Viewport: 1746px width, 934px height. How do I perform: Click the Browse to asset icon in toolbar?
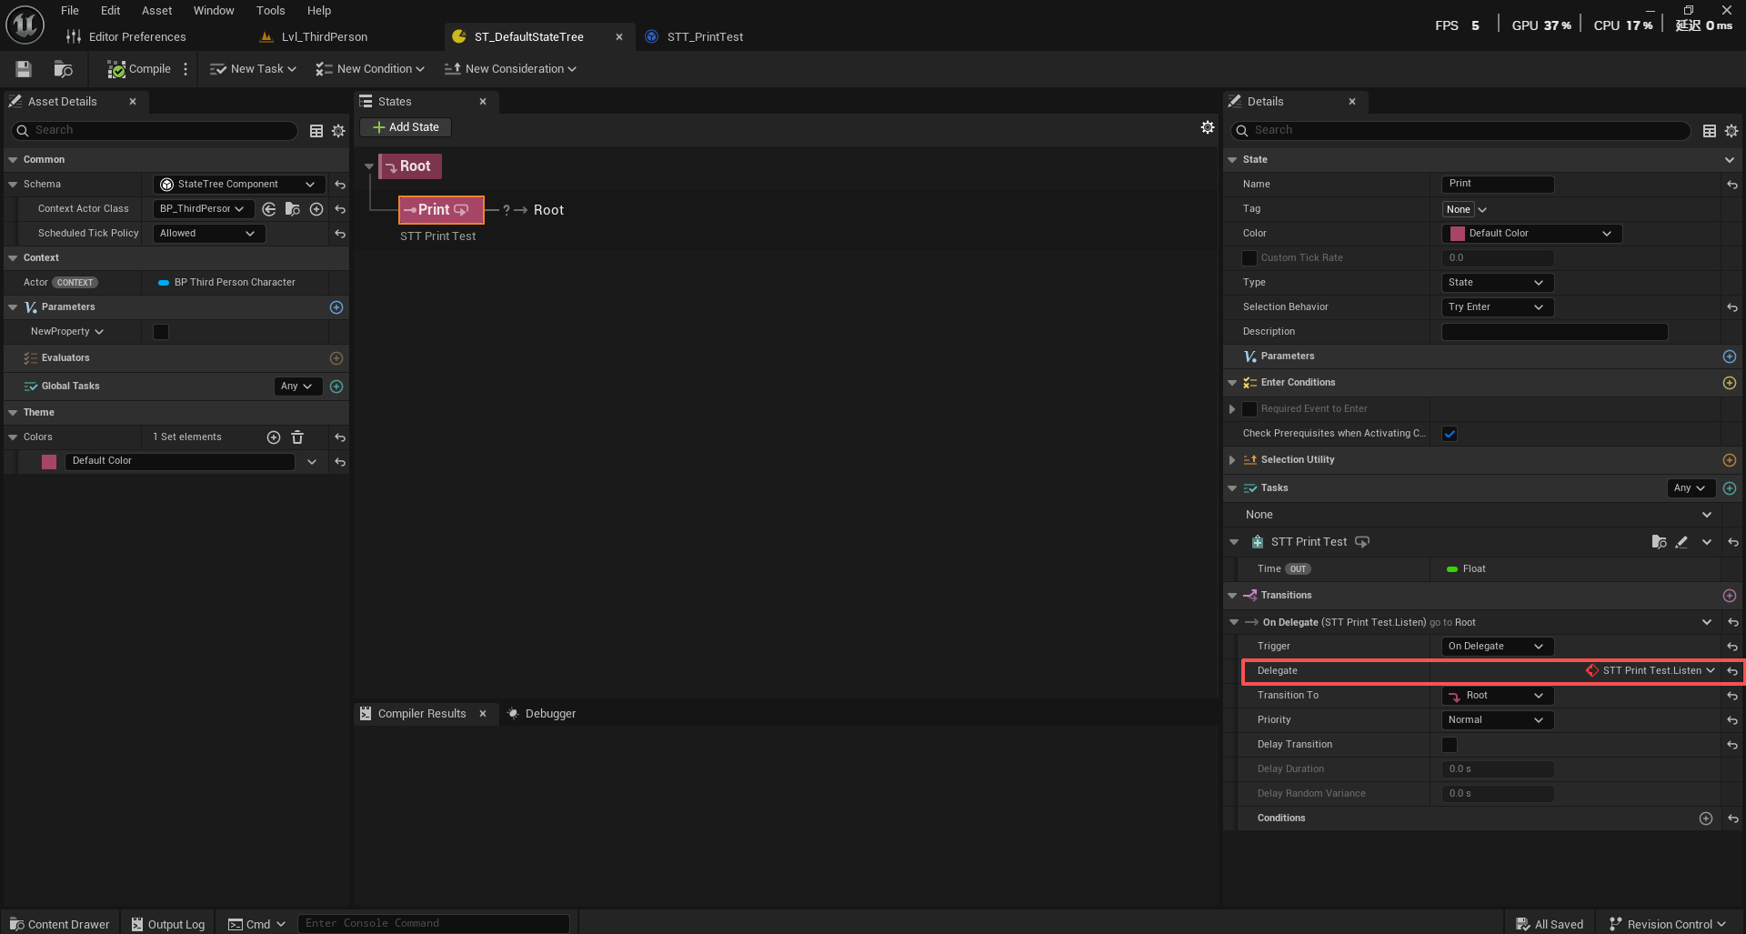[x=63, y=69]
